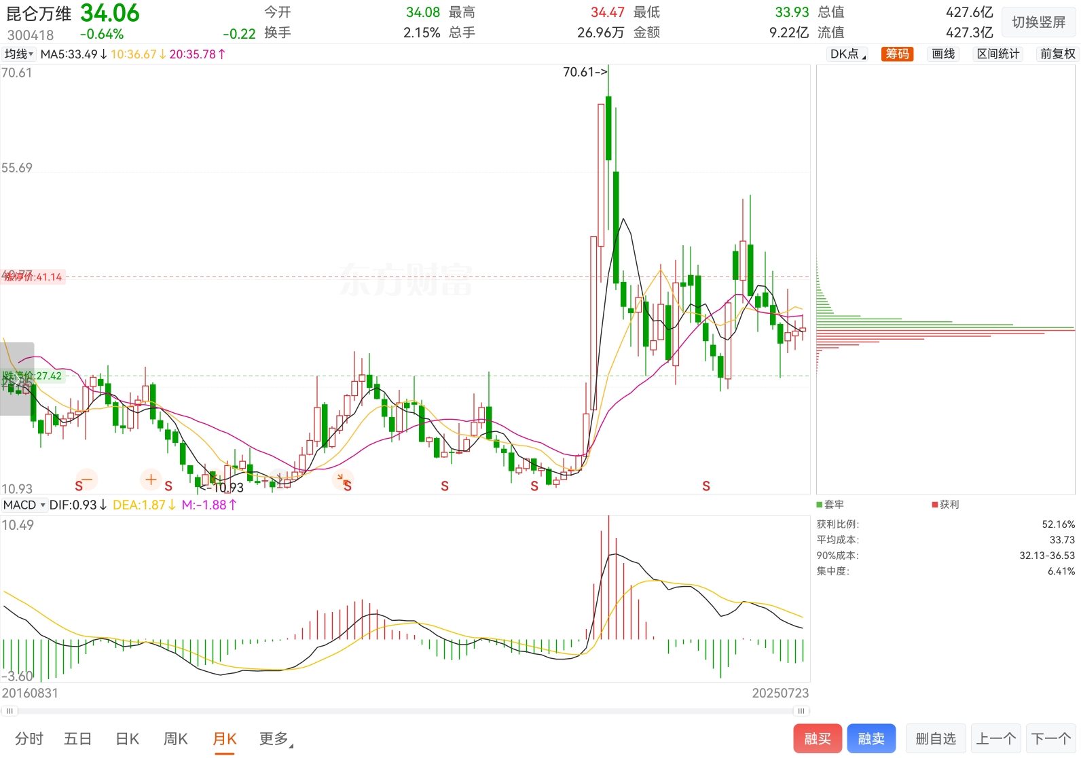Click the 70.61 peak price label on chart
1081x758 pixels.
tap(584, 72)
